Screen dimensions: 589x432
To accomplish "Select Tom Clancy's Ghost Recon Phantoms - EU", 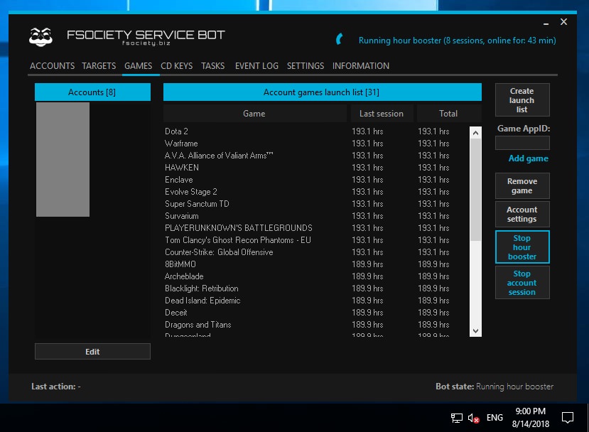I will [x=315, y=240].
